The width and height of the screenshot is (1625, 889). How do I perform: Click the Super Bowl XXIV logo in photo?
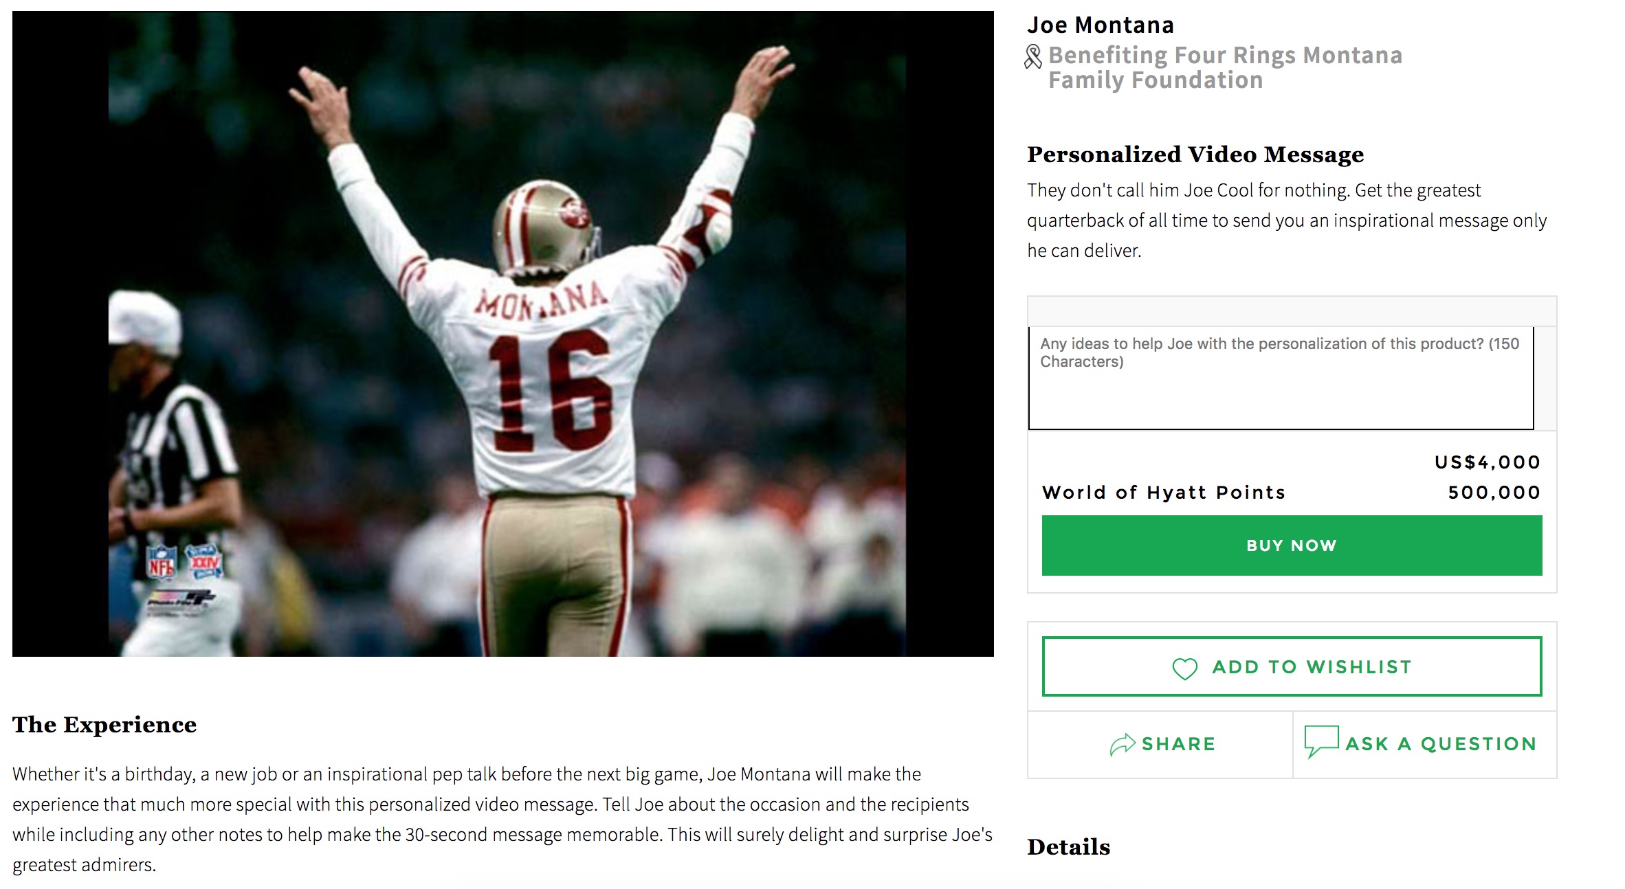pos(204,561)
